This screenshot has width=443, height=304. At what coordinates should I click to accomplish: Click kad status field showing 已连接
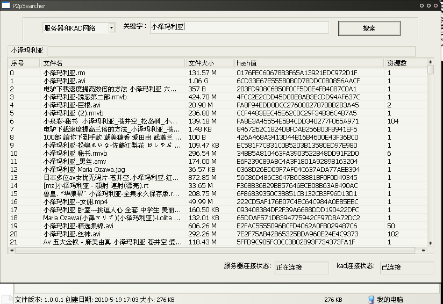pos(407,267)
